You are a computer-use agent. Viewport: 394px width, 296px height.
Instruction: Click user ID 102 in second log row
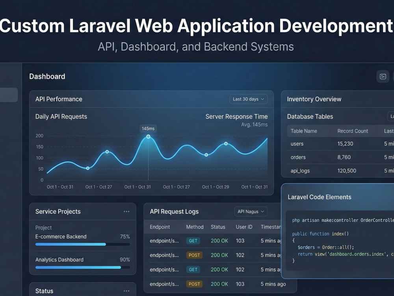click(240, 255)
